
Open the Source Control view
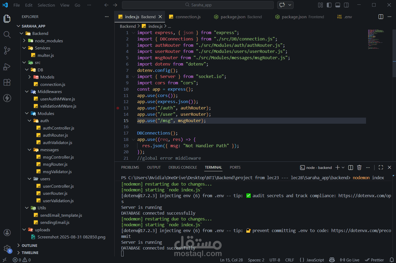point(7,50)
